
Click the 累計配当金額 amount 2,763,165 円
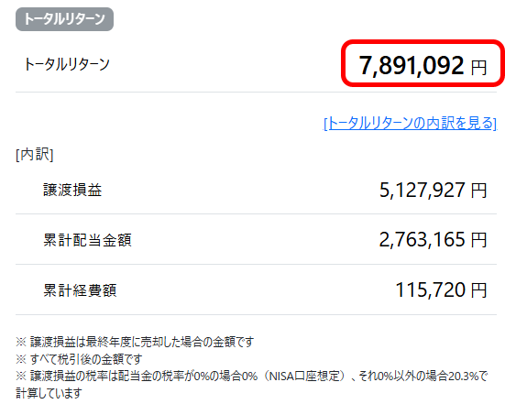coord(434,240)
